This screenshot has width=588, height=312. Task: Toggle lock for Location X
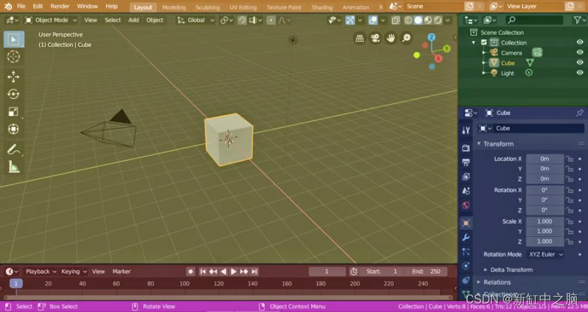pos(570,159)
